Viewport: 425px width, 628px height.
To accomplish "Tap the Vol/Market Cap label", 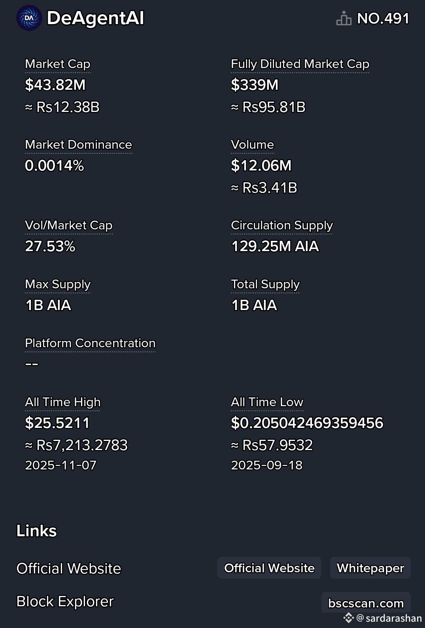I will pyautogui.click(x=69, y=225).
